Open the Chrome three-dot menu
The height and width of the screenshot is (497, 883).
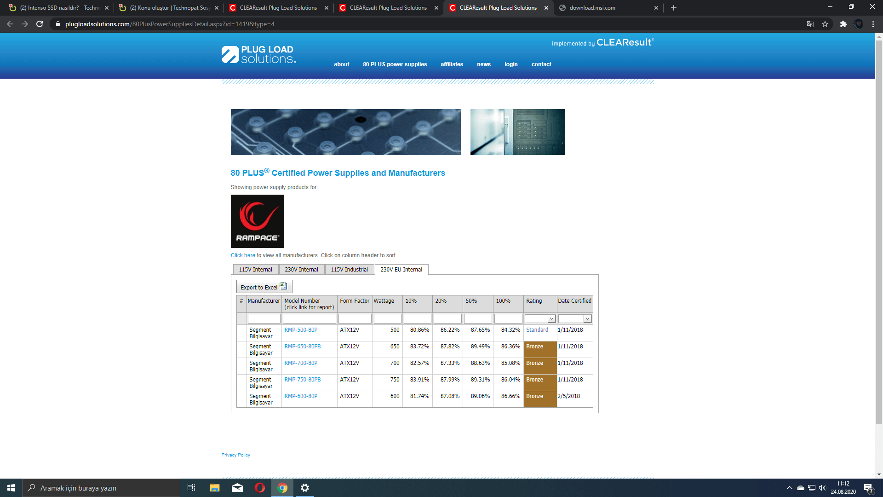(873, 24)
